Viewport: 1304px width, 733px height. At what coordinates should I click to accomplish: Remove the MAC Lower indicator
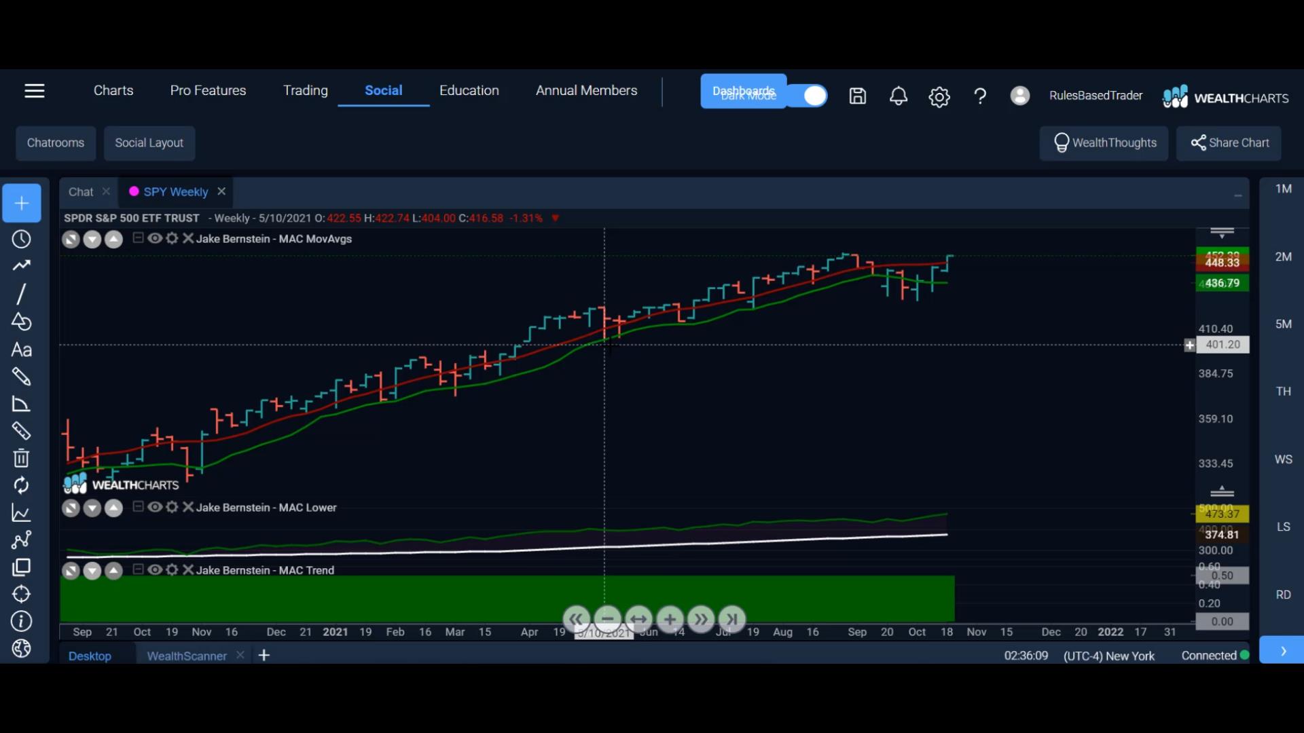188,507
